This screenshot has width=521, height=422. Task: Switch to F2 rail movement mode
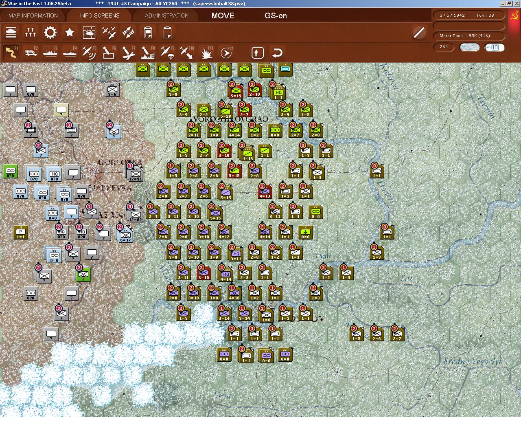(x=31, y=53)
